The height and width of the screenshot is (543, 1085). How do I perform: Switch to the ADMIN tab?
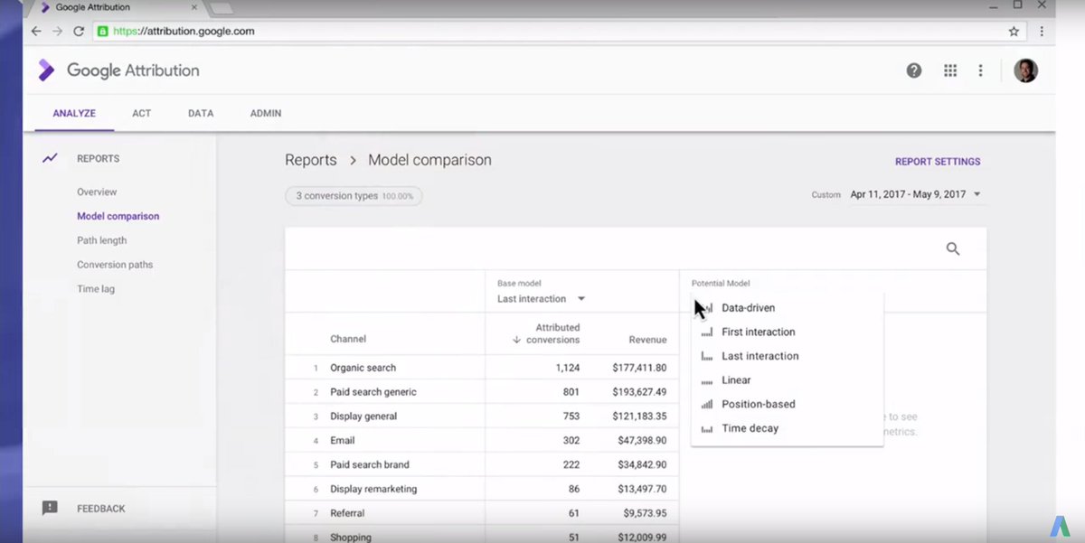tap(266, 114)
